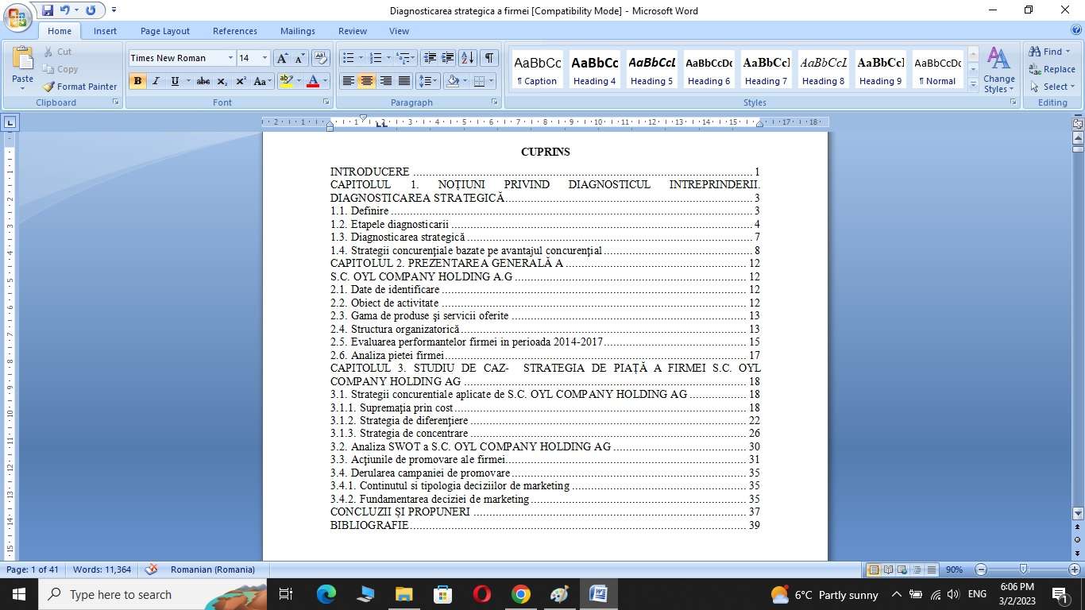
Task: Switch to the References ribbon tab
Action: (x=234, y=31)
